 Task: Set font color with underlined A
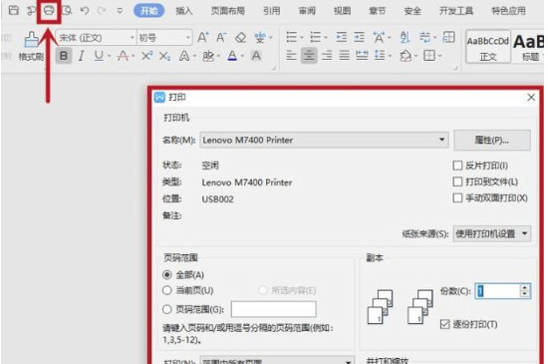coord(232,56)
